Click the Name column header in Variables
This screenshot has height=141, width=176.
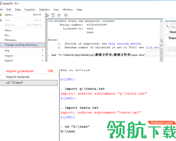pyautogui.click(x=173, y=32)
